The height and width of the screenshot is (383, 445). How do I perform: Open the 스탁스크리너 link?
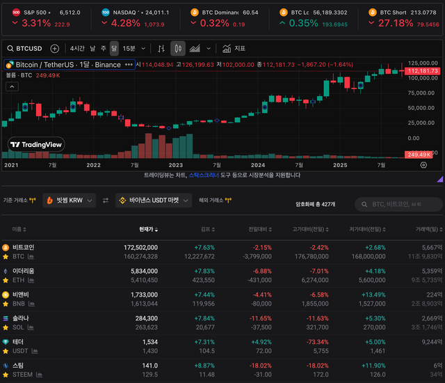(x=204, y=175)
